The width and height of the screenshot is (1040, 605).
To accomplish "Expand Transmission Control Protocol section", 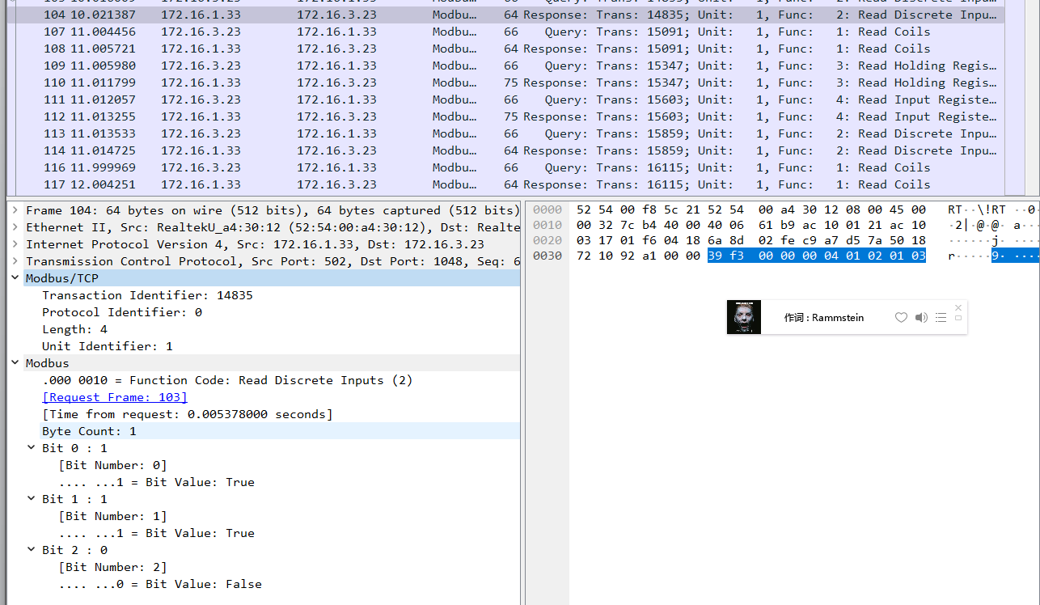I will pyautogui.click(x=15, y=261).
